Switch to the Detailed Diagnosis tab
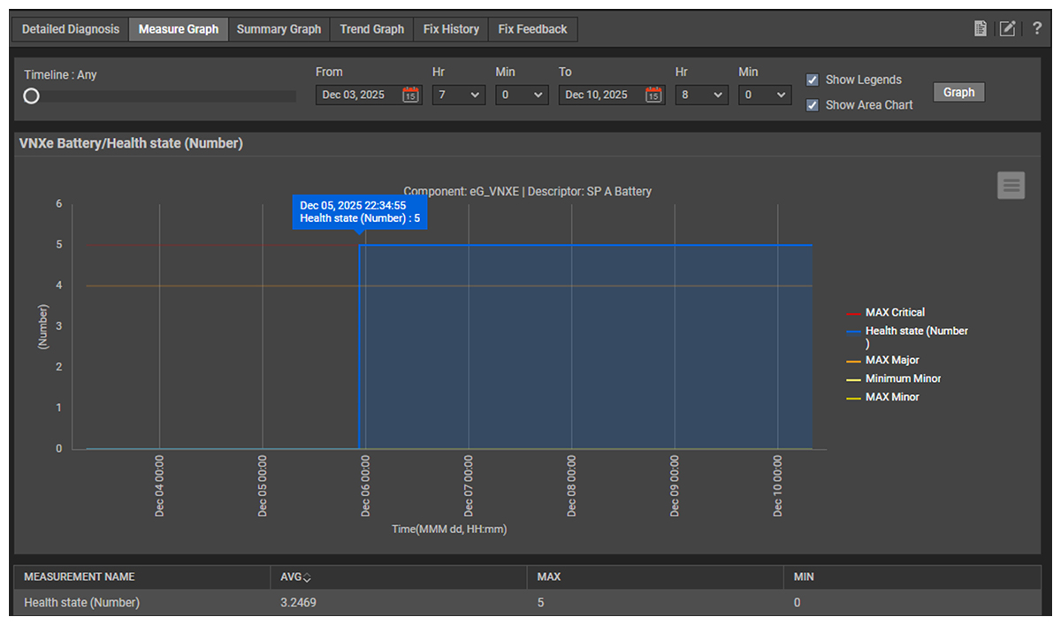The width and height of the screenshot is (1061, 625). coord(71,29)
